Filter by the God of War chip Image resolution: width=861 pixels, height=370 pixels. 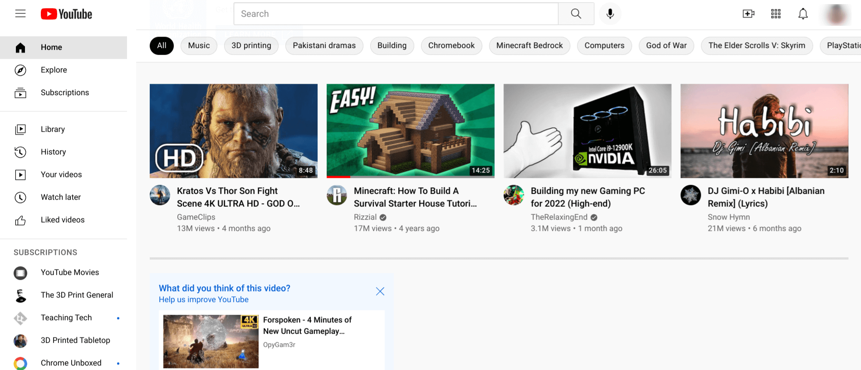point(666,46)
